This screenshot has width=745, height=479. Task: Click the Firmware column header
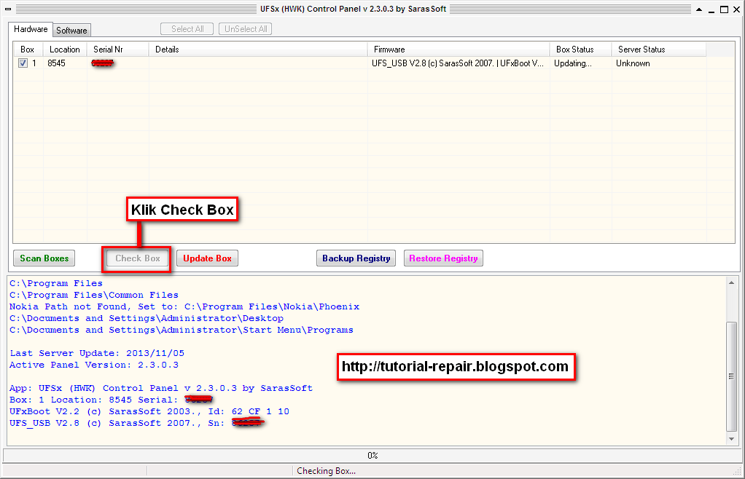(x=459, y=50)
